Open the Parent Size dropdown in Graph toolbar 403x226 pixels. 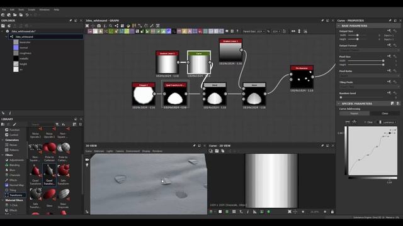(x=261, y=31)
